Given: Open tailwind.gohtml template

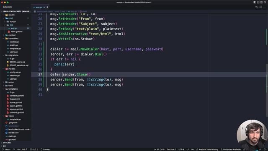Looking at the screenshot, I should pyautogui.click(x=17, y=113).
